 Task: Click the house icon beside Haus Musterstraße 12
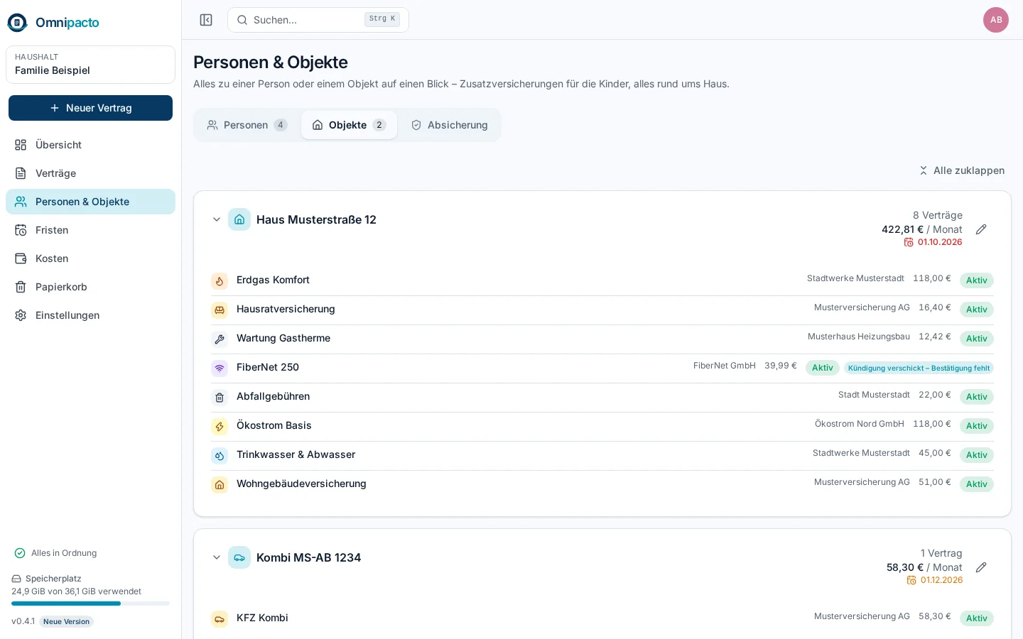(239, 219)
